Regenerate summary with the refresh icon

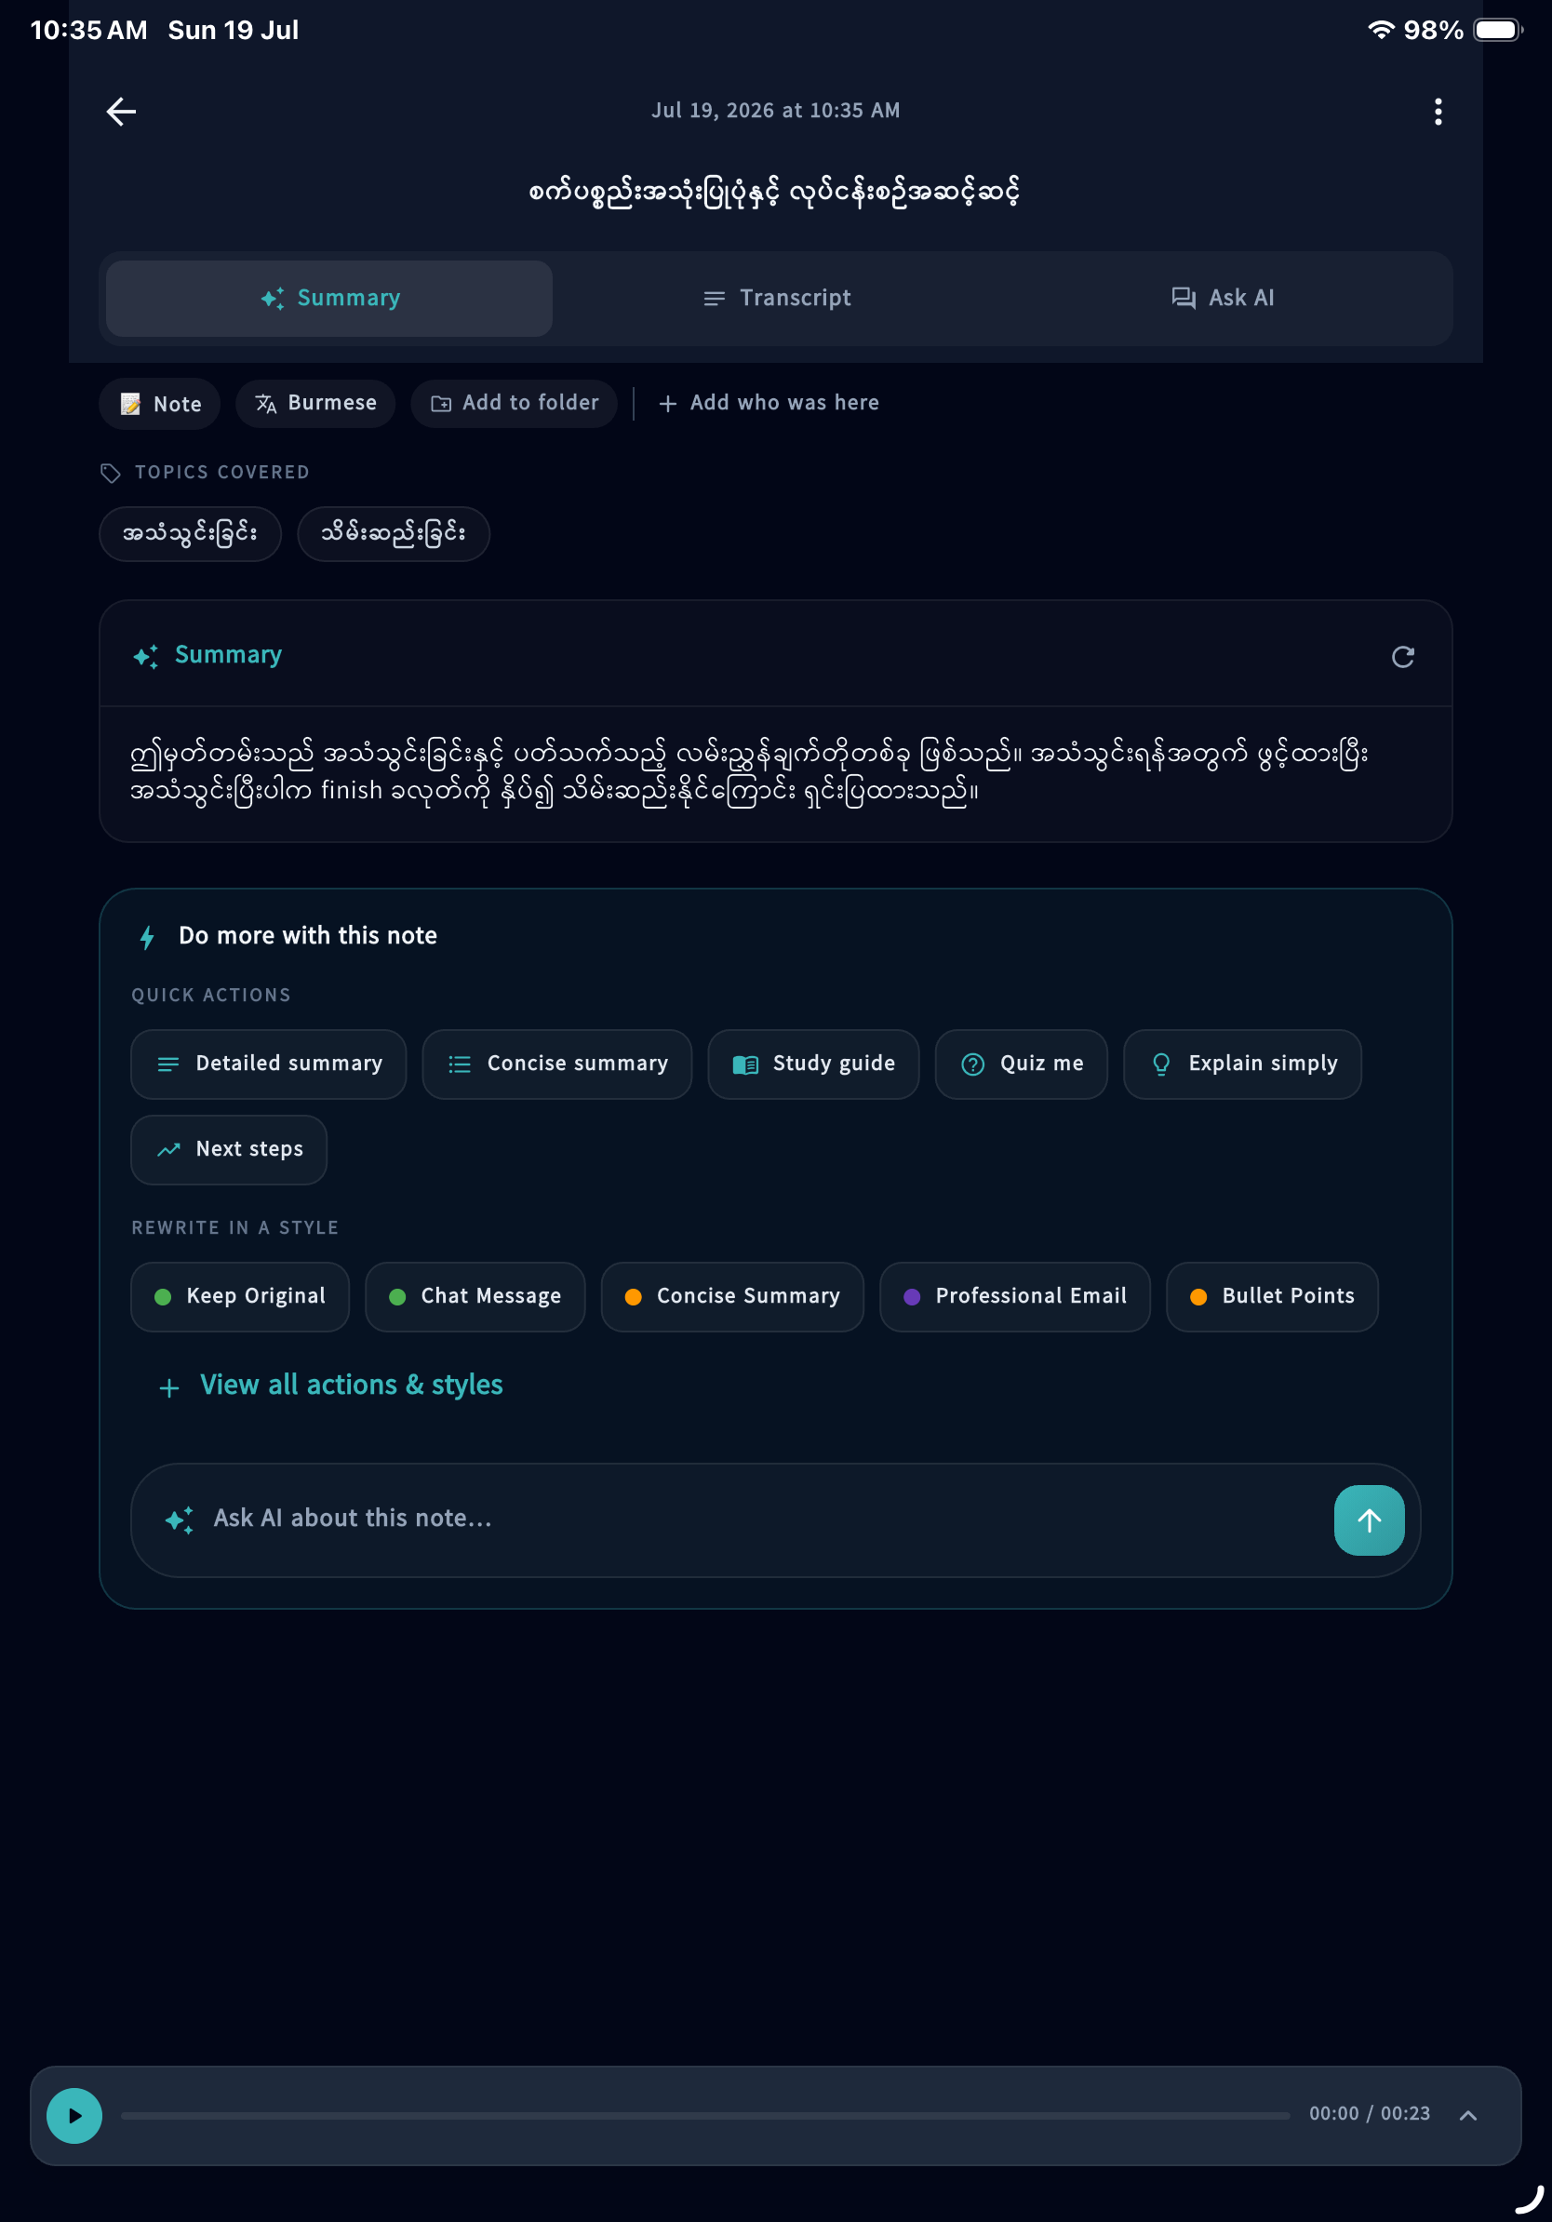tap(1403, 657)
